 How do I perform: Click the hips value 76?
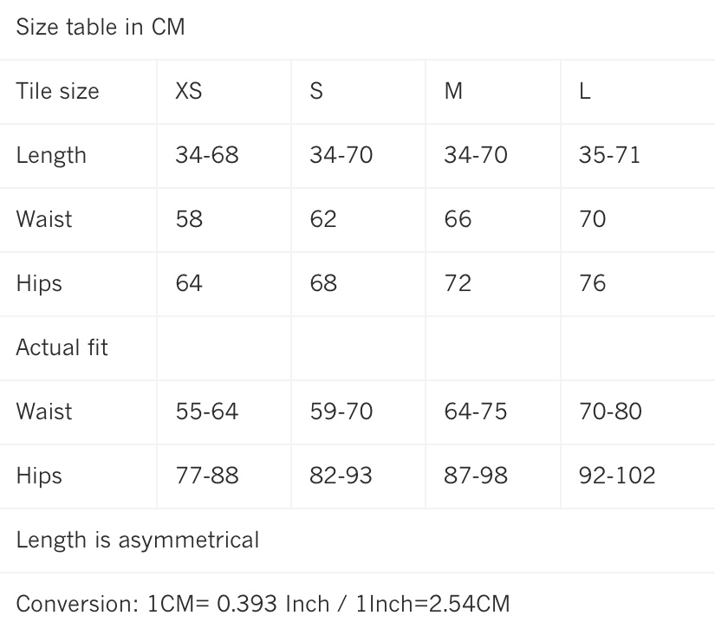[x=593, y=283]
